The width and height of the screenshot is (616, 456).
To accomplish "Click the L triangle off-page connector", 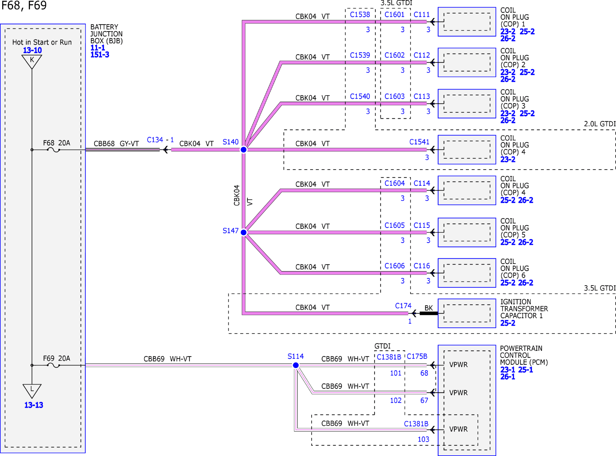I will pyautogui.click(x=32, y=391).
